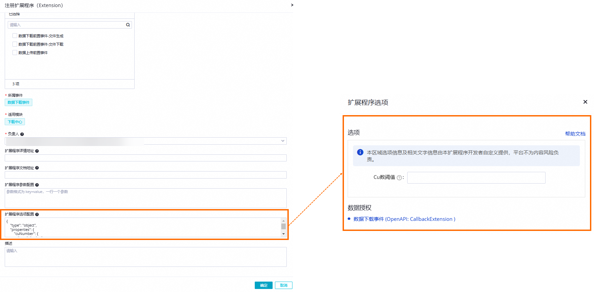Open help tooltip beside 扩展程序选项配置

tap(37, 214)
